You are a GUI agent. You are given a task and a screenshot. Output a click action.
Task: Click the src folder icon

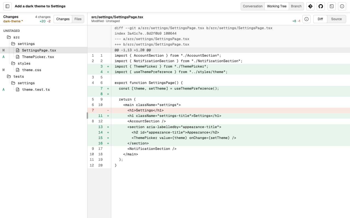[9, 37]
